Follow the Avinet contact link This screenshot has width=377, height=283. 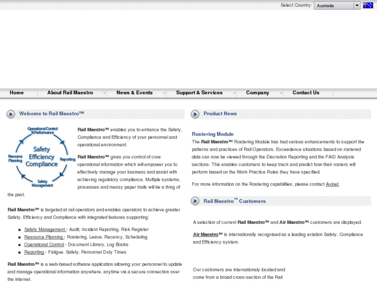[332, 184]
